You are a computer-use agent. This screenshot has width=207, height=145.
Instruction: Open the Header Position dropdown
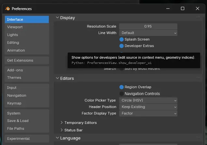pyautogui.click(x=148, y=107)
